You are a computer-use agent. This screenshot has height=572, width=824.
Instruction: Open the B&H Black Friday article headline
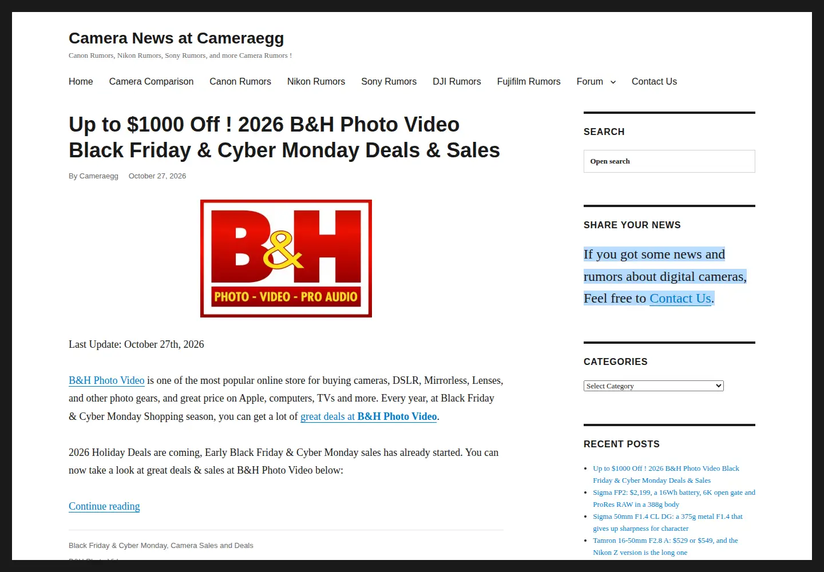click(284, 137)
